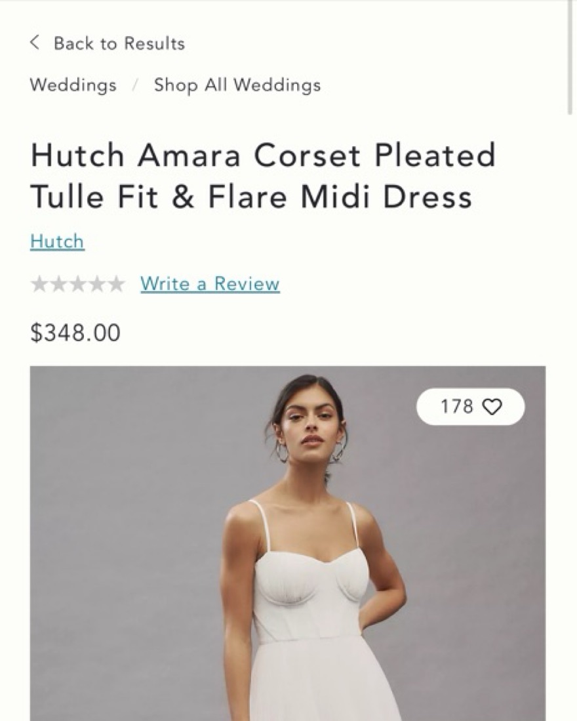Go back via Back to Results text
This screenshot has height=721, width=577.
pyautogui.click(x=119, y=44)
